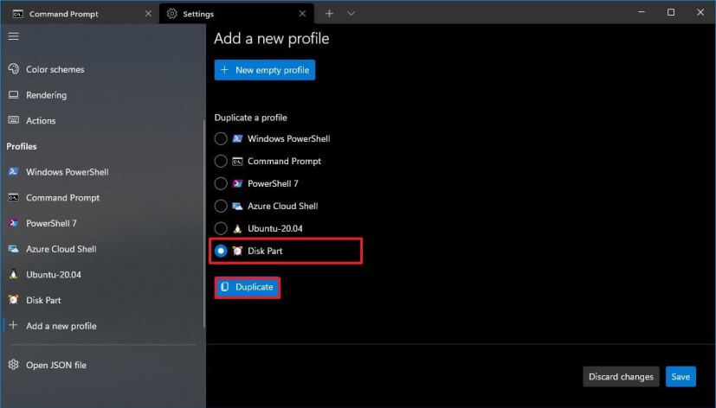Click the Actions keyboard icon
The image size is (716, 408).
point(14,120)
